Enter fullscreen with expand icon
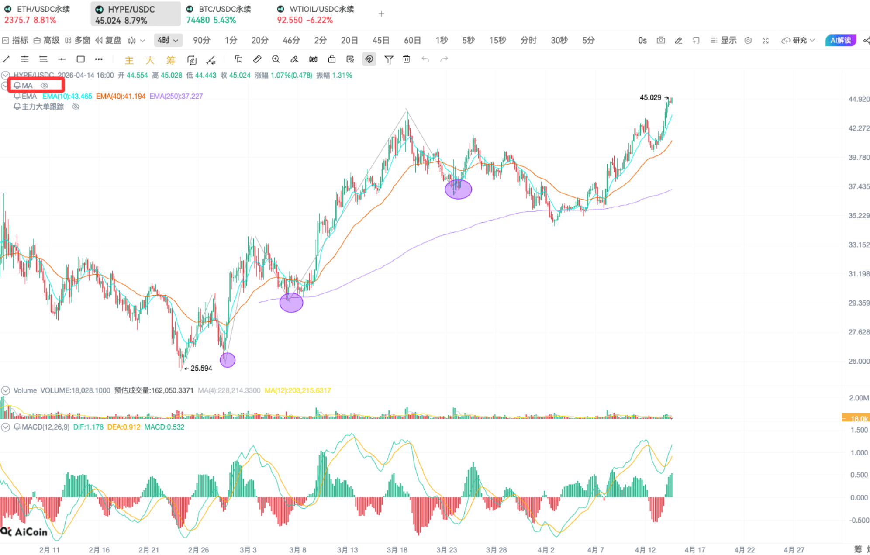The height and width of the screenshot is (555, 870). click(x=766, y=40)
